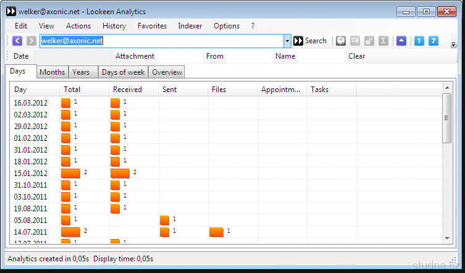The height and width of the screenshot is (273, 465).
Task: Select the Days tab
Action: 21,72
